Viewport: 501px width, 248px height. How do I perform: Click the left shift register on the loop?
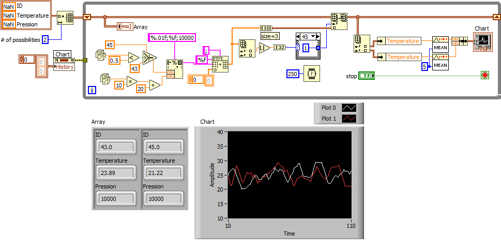[87, 17]
